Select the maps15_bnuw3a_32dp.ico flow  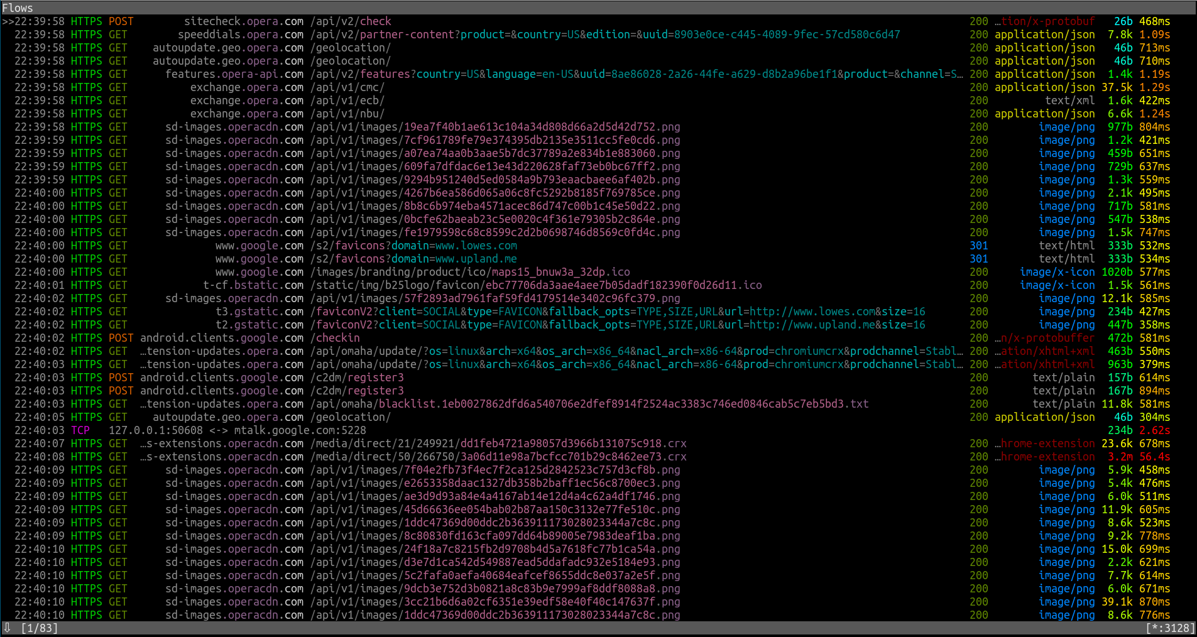tap(598, 272)
